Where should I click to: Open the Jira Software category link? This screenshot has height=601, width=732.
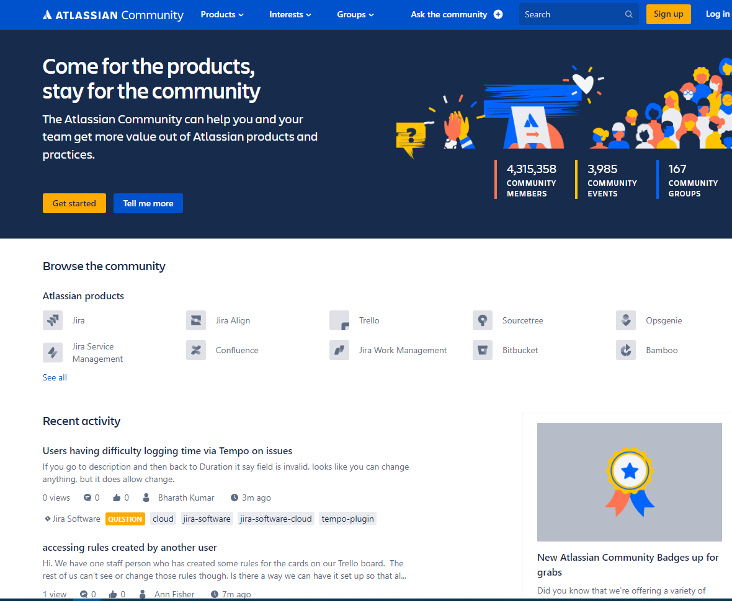click(x=76, y=519)
